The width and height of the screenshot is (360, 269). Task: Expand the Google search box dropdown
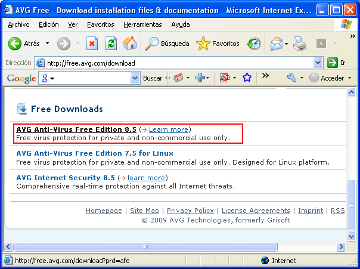pos(135,78)
